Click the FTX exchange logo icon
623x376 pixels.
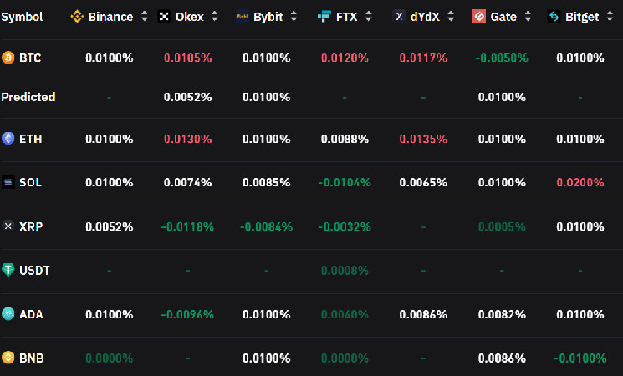(324, 17)
